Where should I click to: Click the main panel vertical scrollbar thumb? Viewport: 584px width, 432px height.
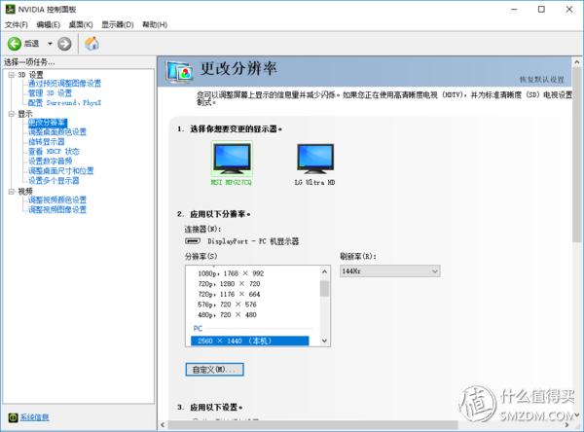pos(577,155)
